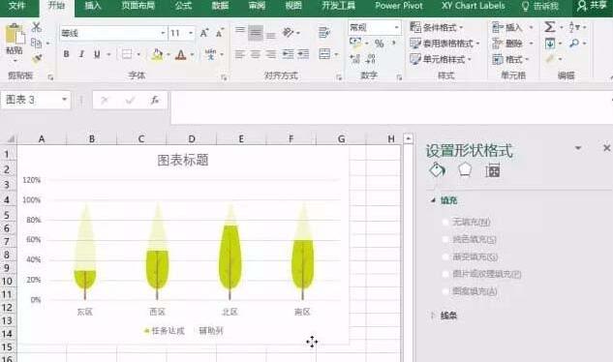Click the Sort and Filter icon

(574, 27)
